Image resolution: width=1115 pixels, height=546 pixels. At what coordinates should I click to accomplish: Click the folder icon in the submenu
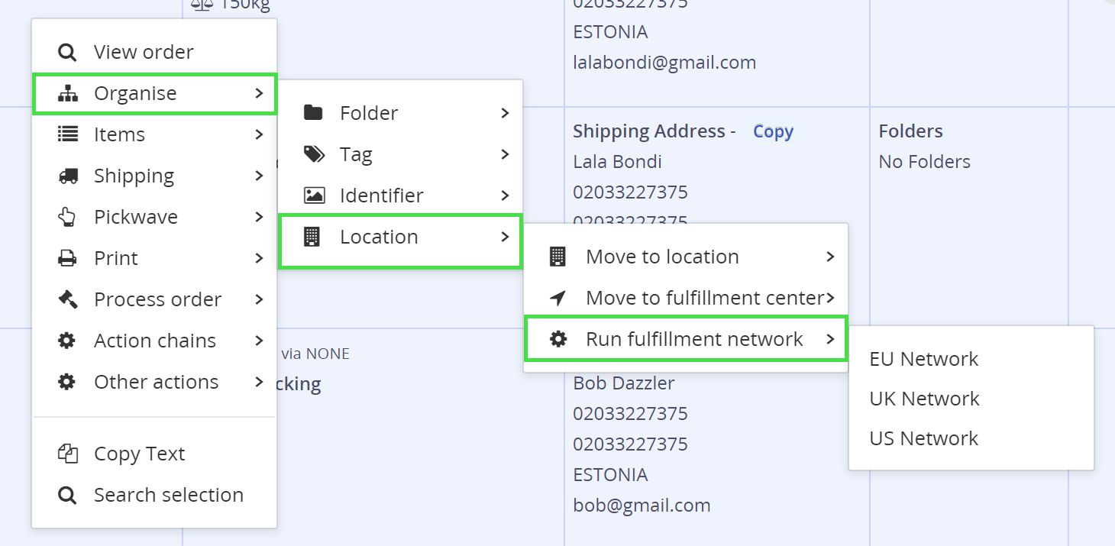313,113
